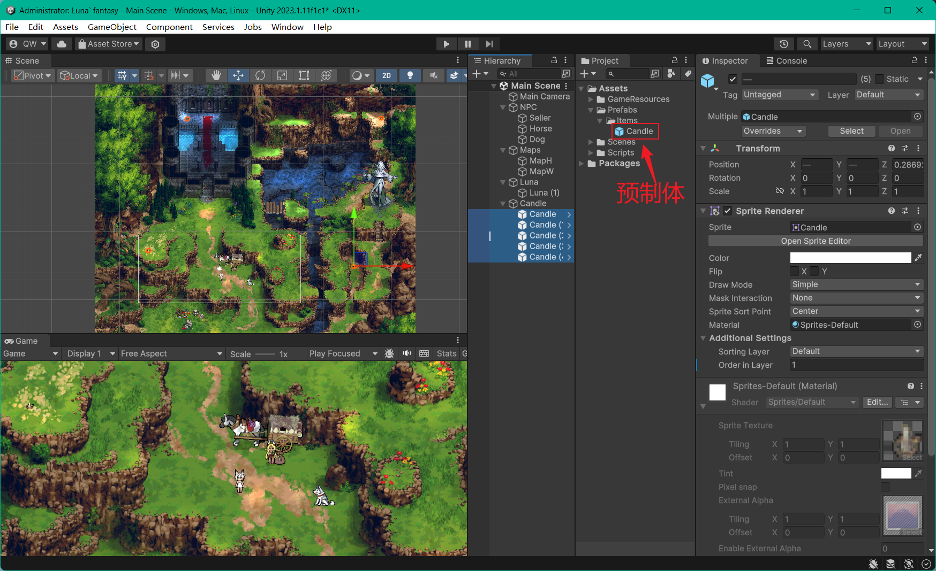Toggle scene lighting bulb icon
Image resolution: width=936 pixels, height=571 pixels.
[x=410, y=75]
